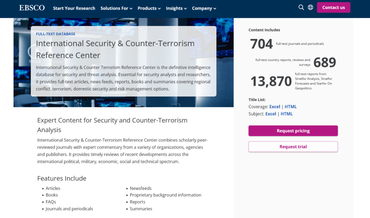Click the 13,870 Stratfor reports statistic
The width and height of the screenshot is (370, 218).
click(271, 81)
